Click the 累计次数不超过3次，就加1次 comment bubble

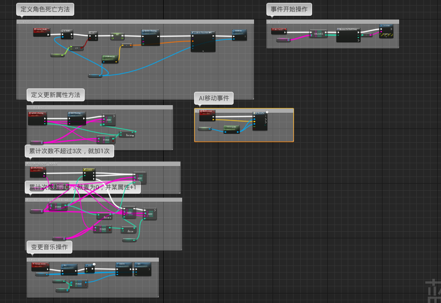point(69,151)
